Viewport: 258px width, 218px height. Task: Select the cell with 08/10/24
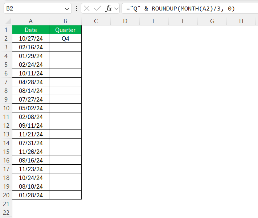[30, 186]
